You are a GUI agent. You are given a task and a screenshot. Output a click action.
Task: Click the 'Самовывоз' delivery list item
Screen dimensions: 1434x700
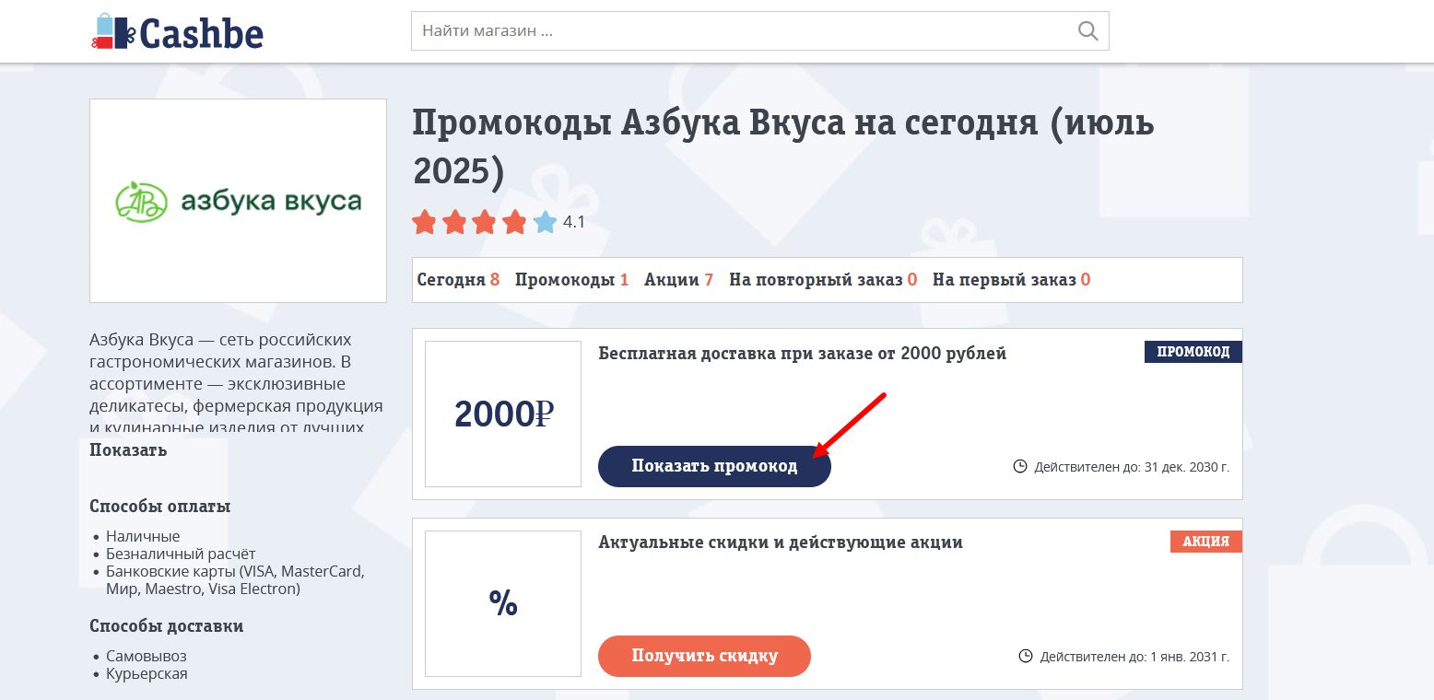(147, 656)
